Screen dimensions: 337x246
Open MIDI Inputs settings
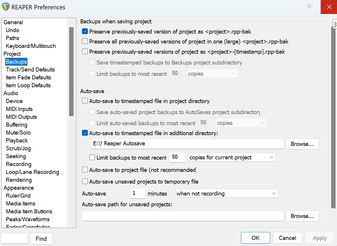pyautogui.click(x=19, y=109)
